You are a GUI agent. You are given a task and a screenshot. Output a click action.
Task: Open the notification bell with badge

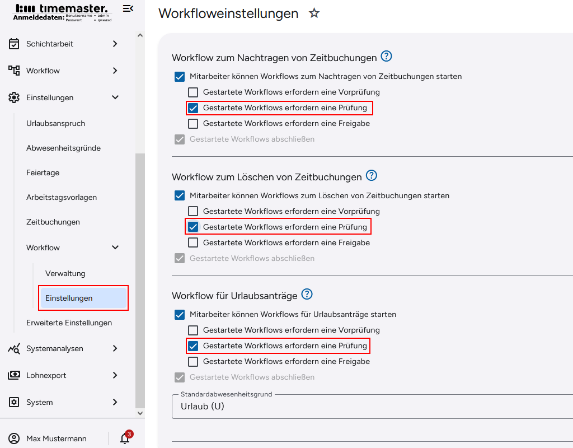124,439
